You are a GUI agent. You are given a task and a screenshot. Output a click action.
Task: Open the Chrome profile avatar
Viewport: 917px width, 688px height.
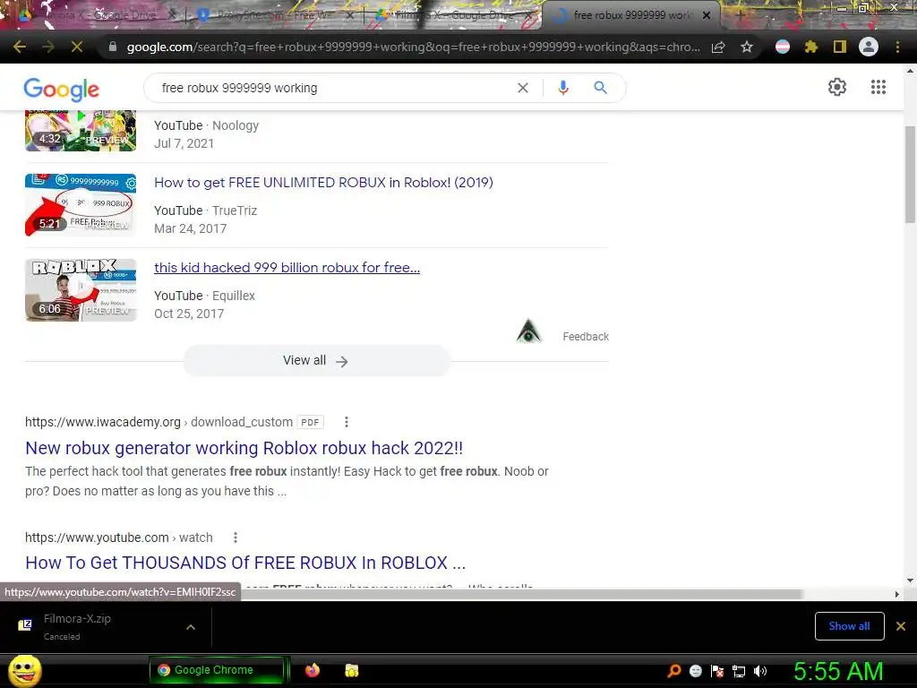[869, 47]
